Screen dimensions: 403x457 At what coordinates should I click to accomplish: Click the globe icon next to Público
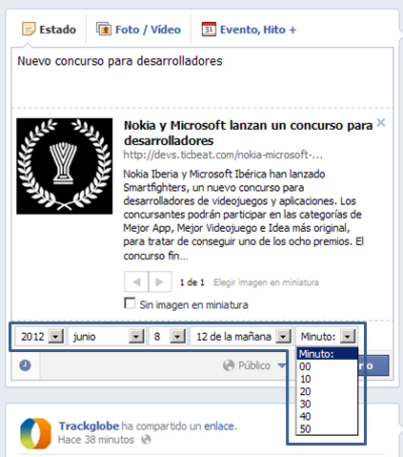click(229, 365)
